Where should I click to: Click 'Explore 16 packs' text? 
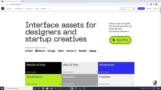pyautogui.click(x=104, y=84)
